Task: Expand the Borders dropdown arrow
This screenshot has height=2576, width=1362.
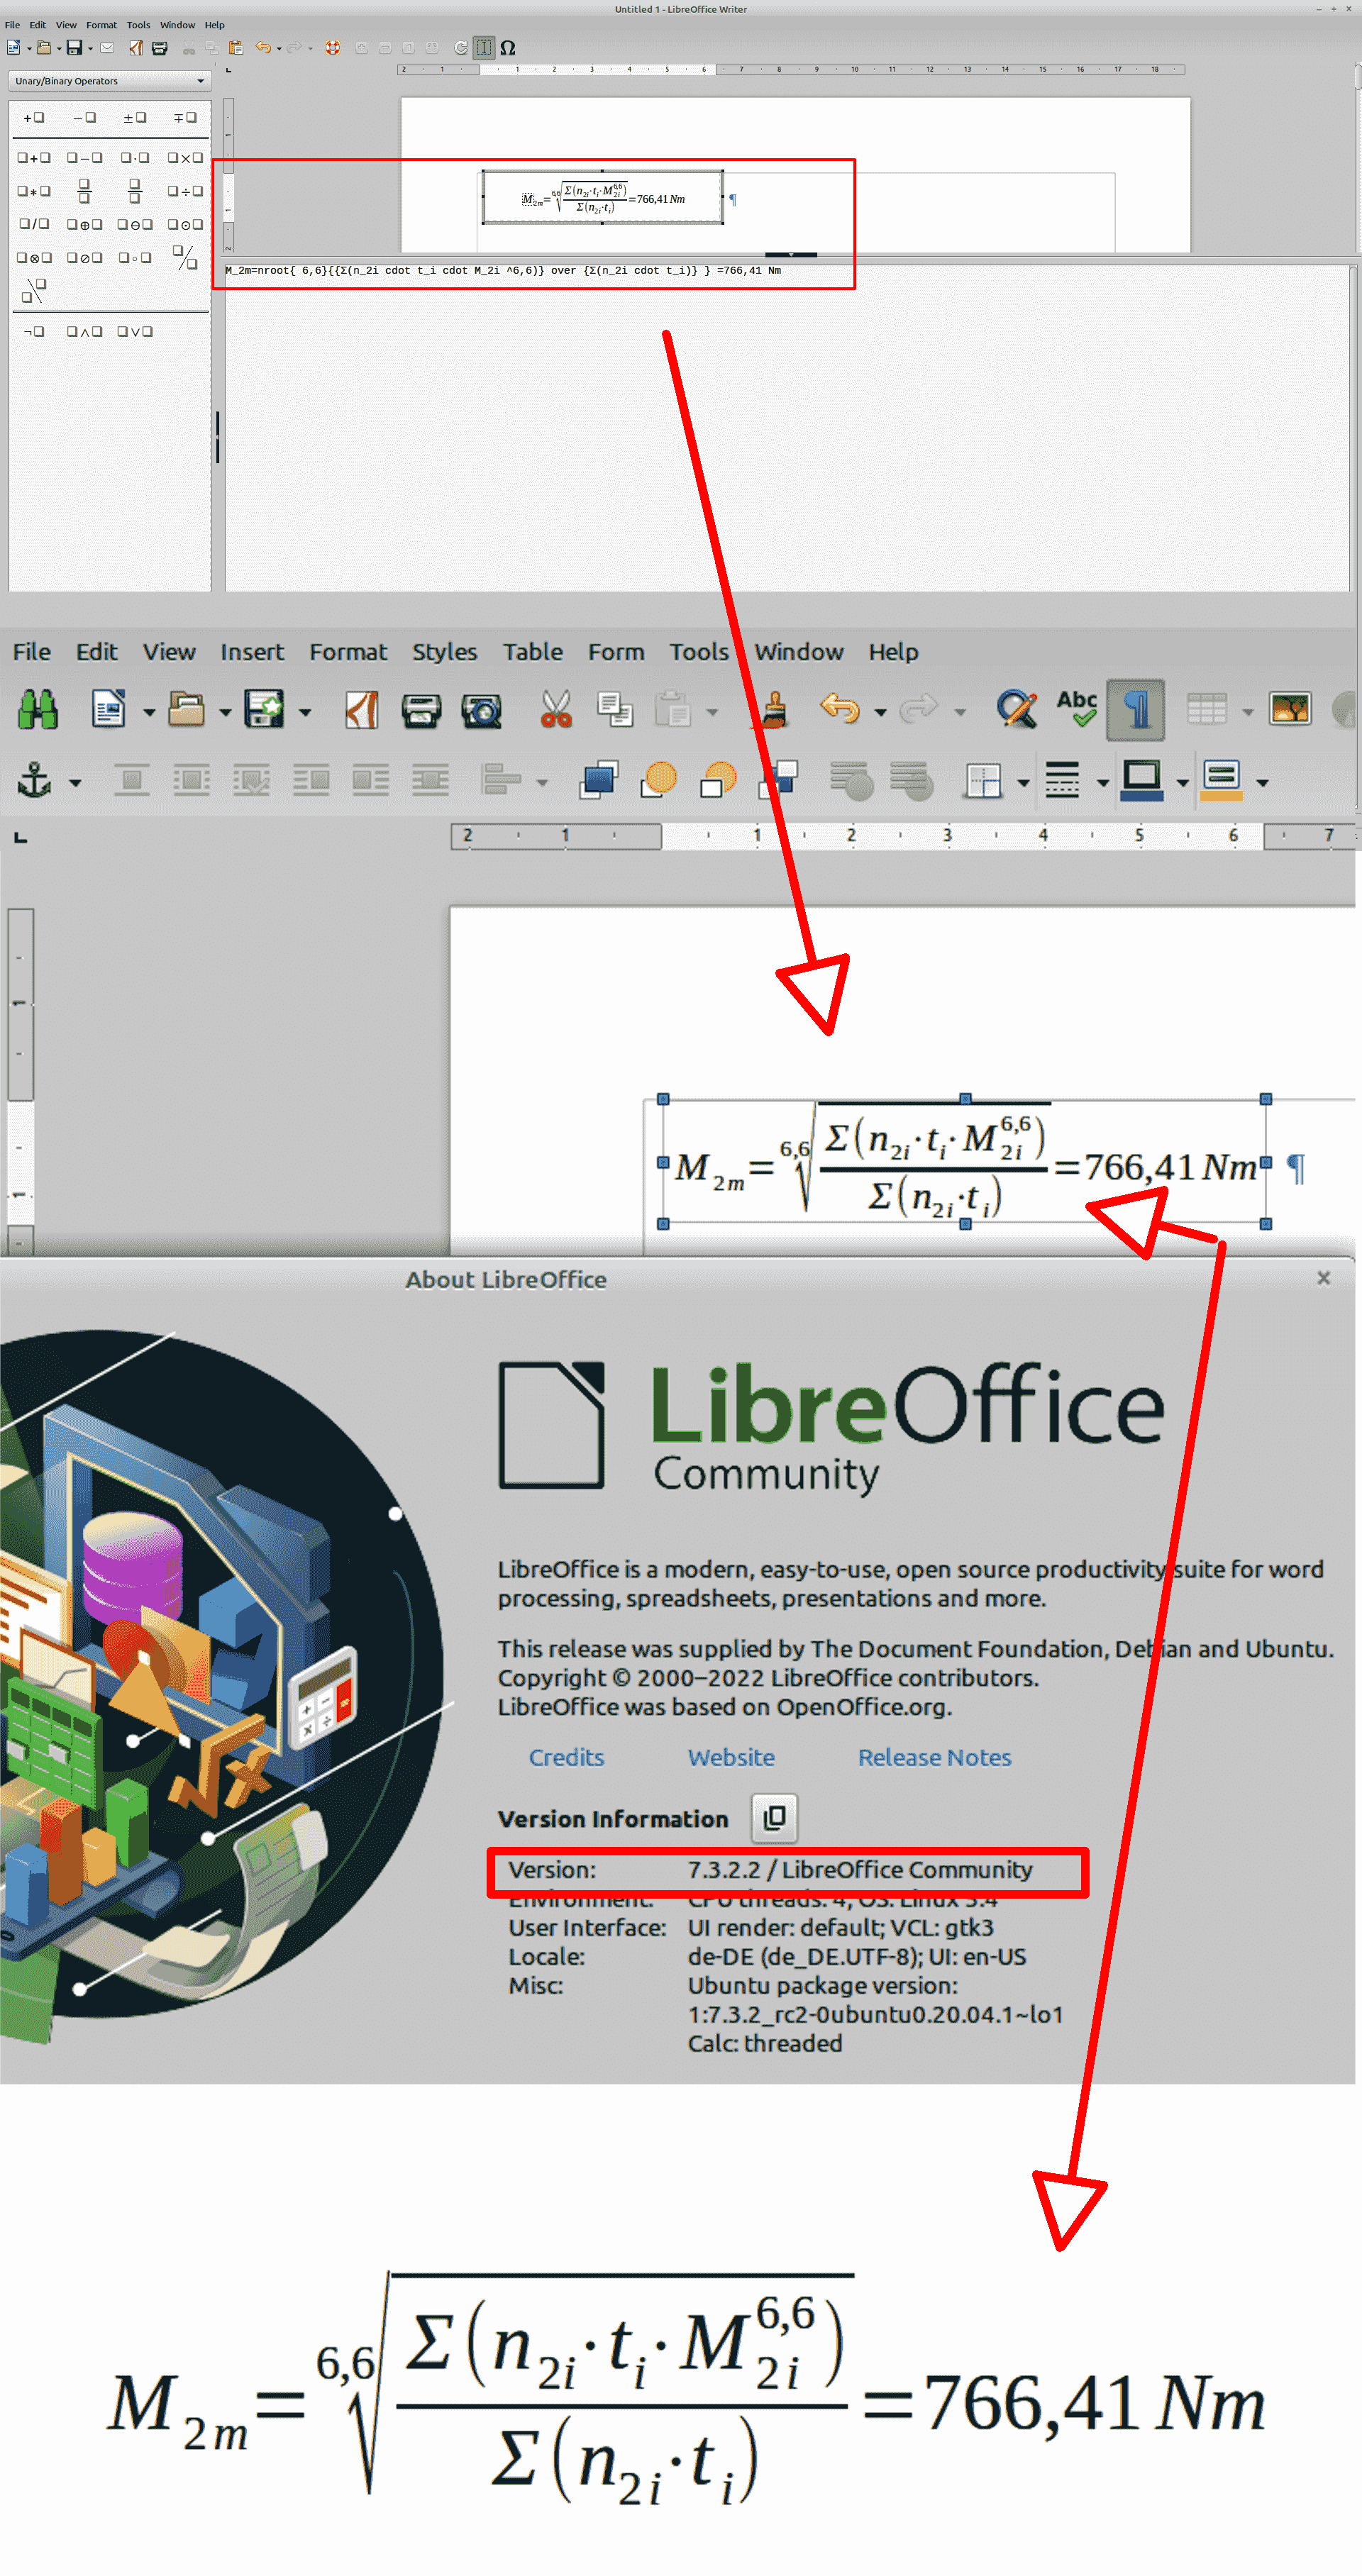Action: [x=1023, y=783]
